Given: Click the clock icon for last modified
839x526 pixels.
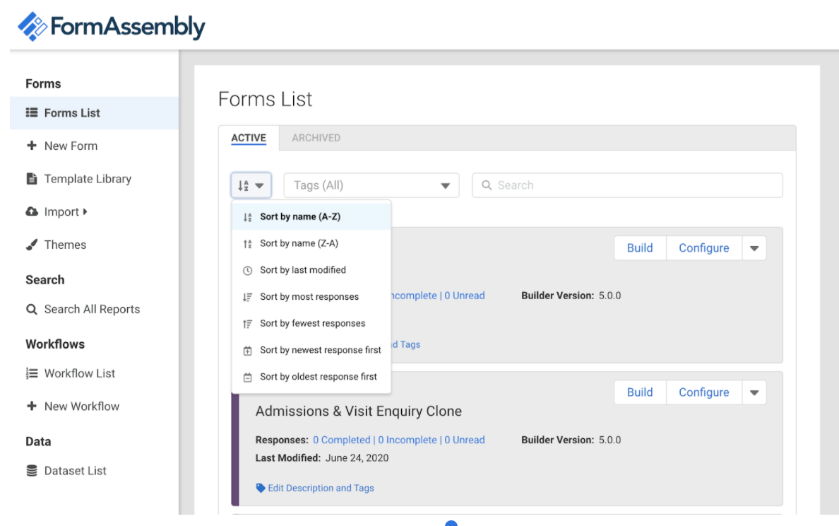Looking at the screenshot, I should pos(247,271).
